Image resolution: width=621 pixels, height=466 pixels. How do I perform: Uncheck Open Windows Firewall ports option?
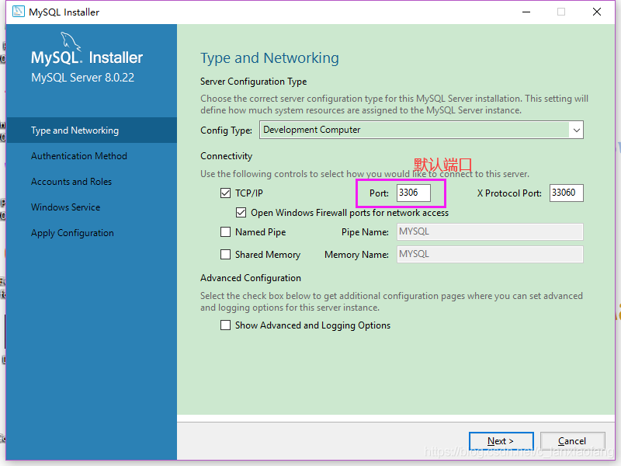[x=241, y=213]
